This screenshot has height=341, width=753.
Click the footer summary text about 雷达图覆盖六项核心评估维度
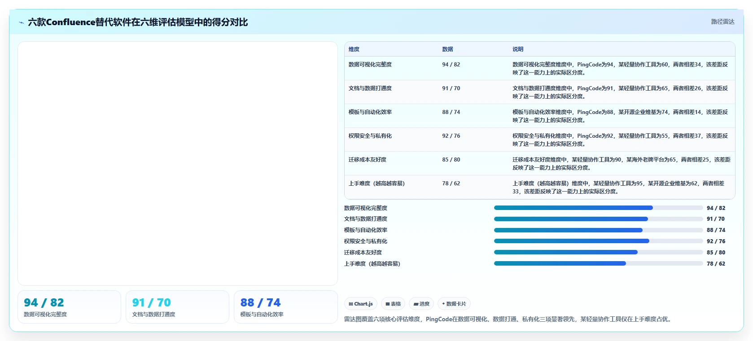point(508,319)
